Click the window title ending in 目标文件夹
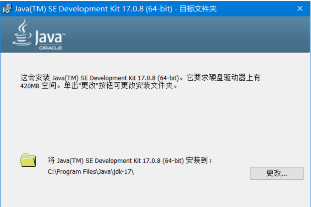This screenshot has height=207, width=311. (x=115, y=9)
